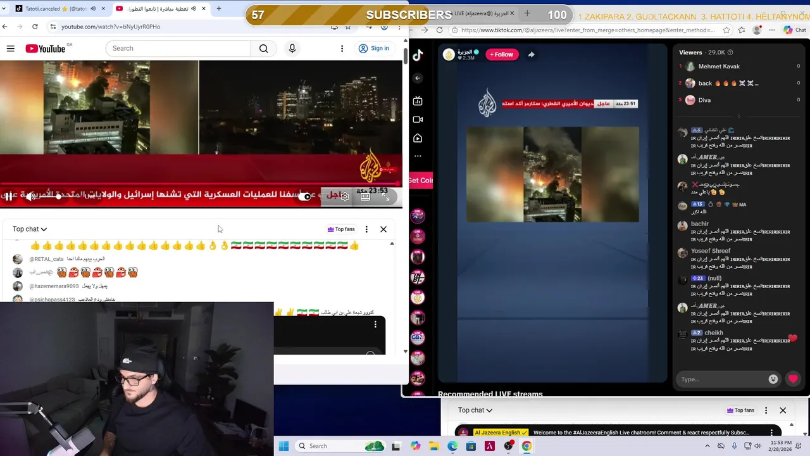Share the Al Jazeera TikTok live
The height and width of the screenshot is (456, 810).
[x=531, y=54]
